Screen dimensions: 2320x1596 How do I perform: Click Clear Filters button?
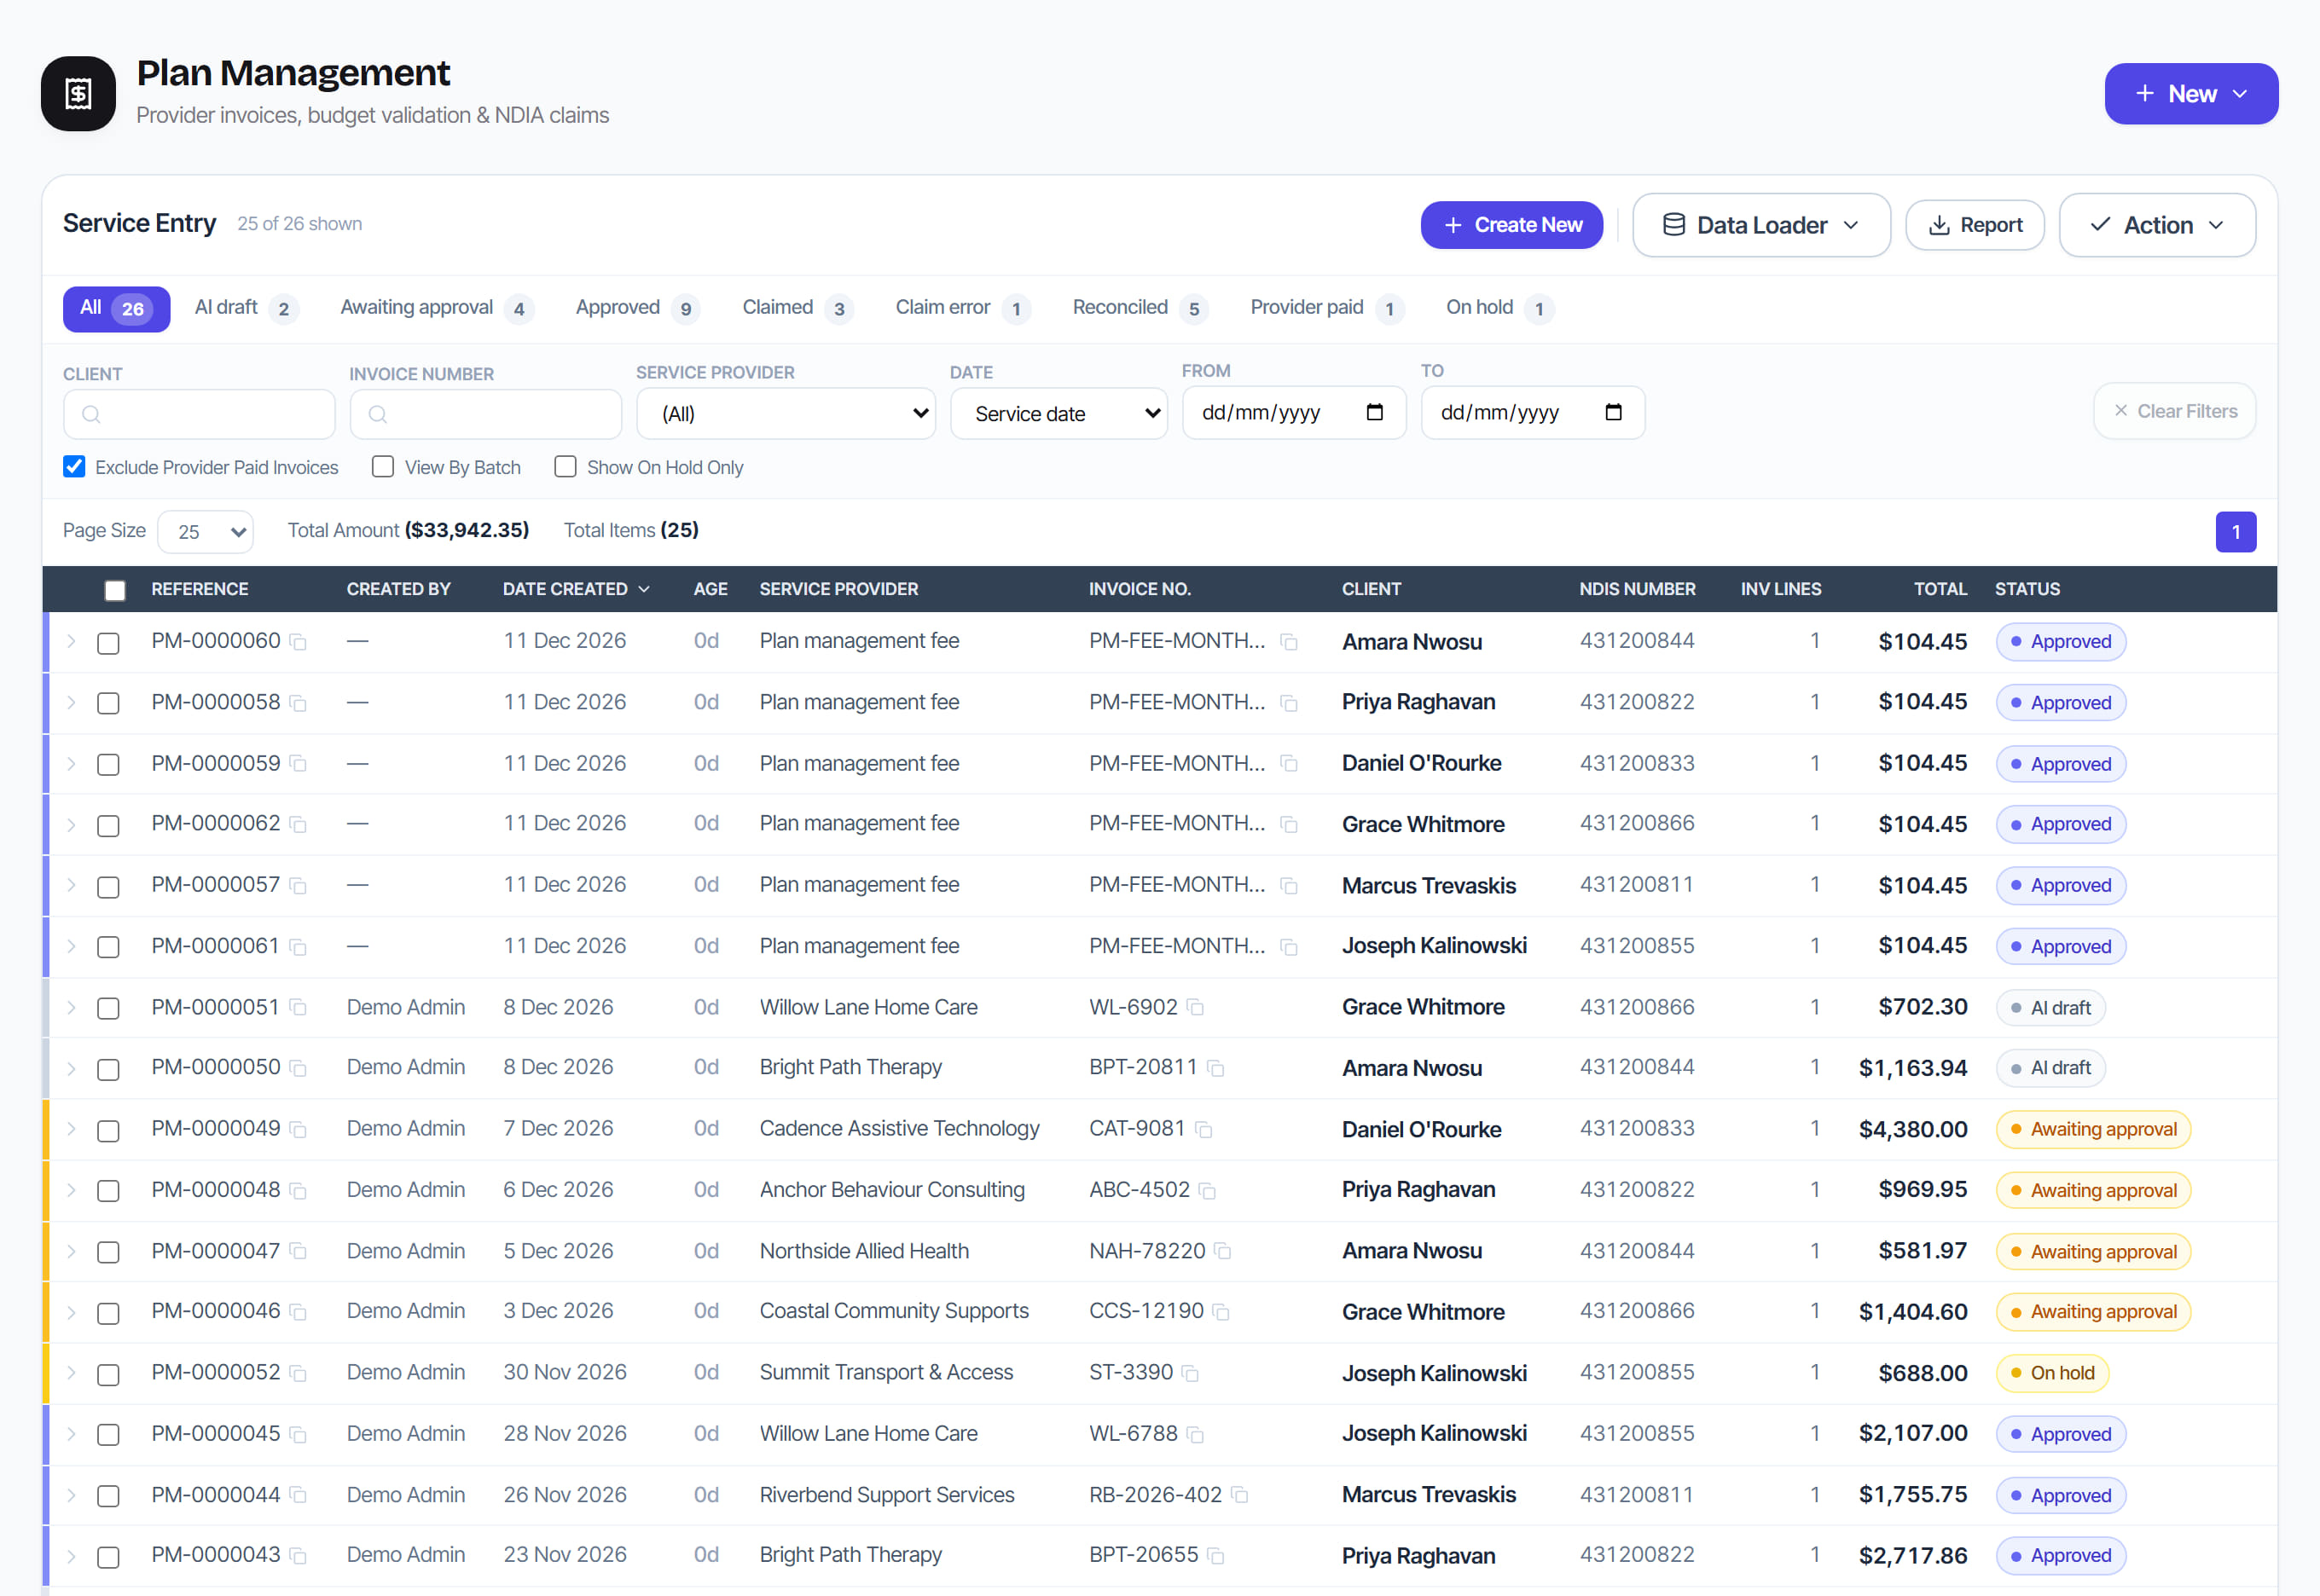click(2174, 411)
